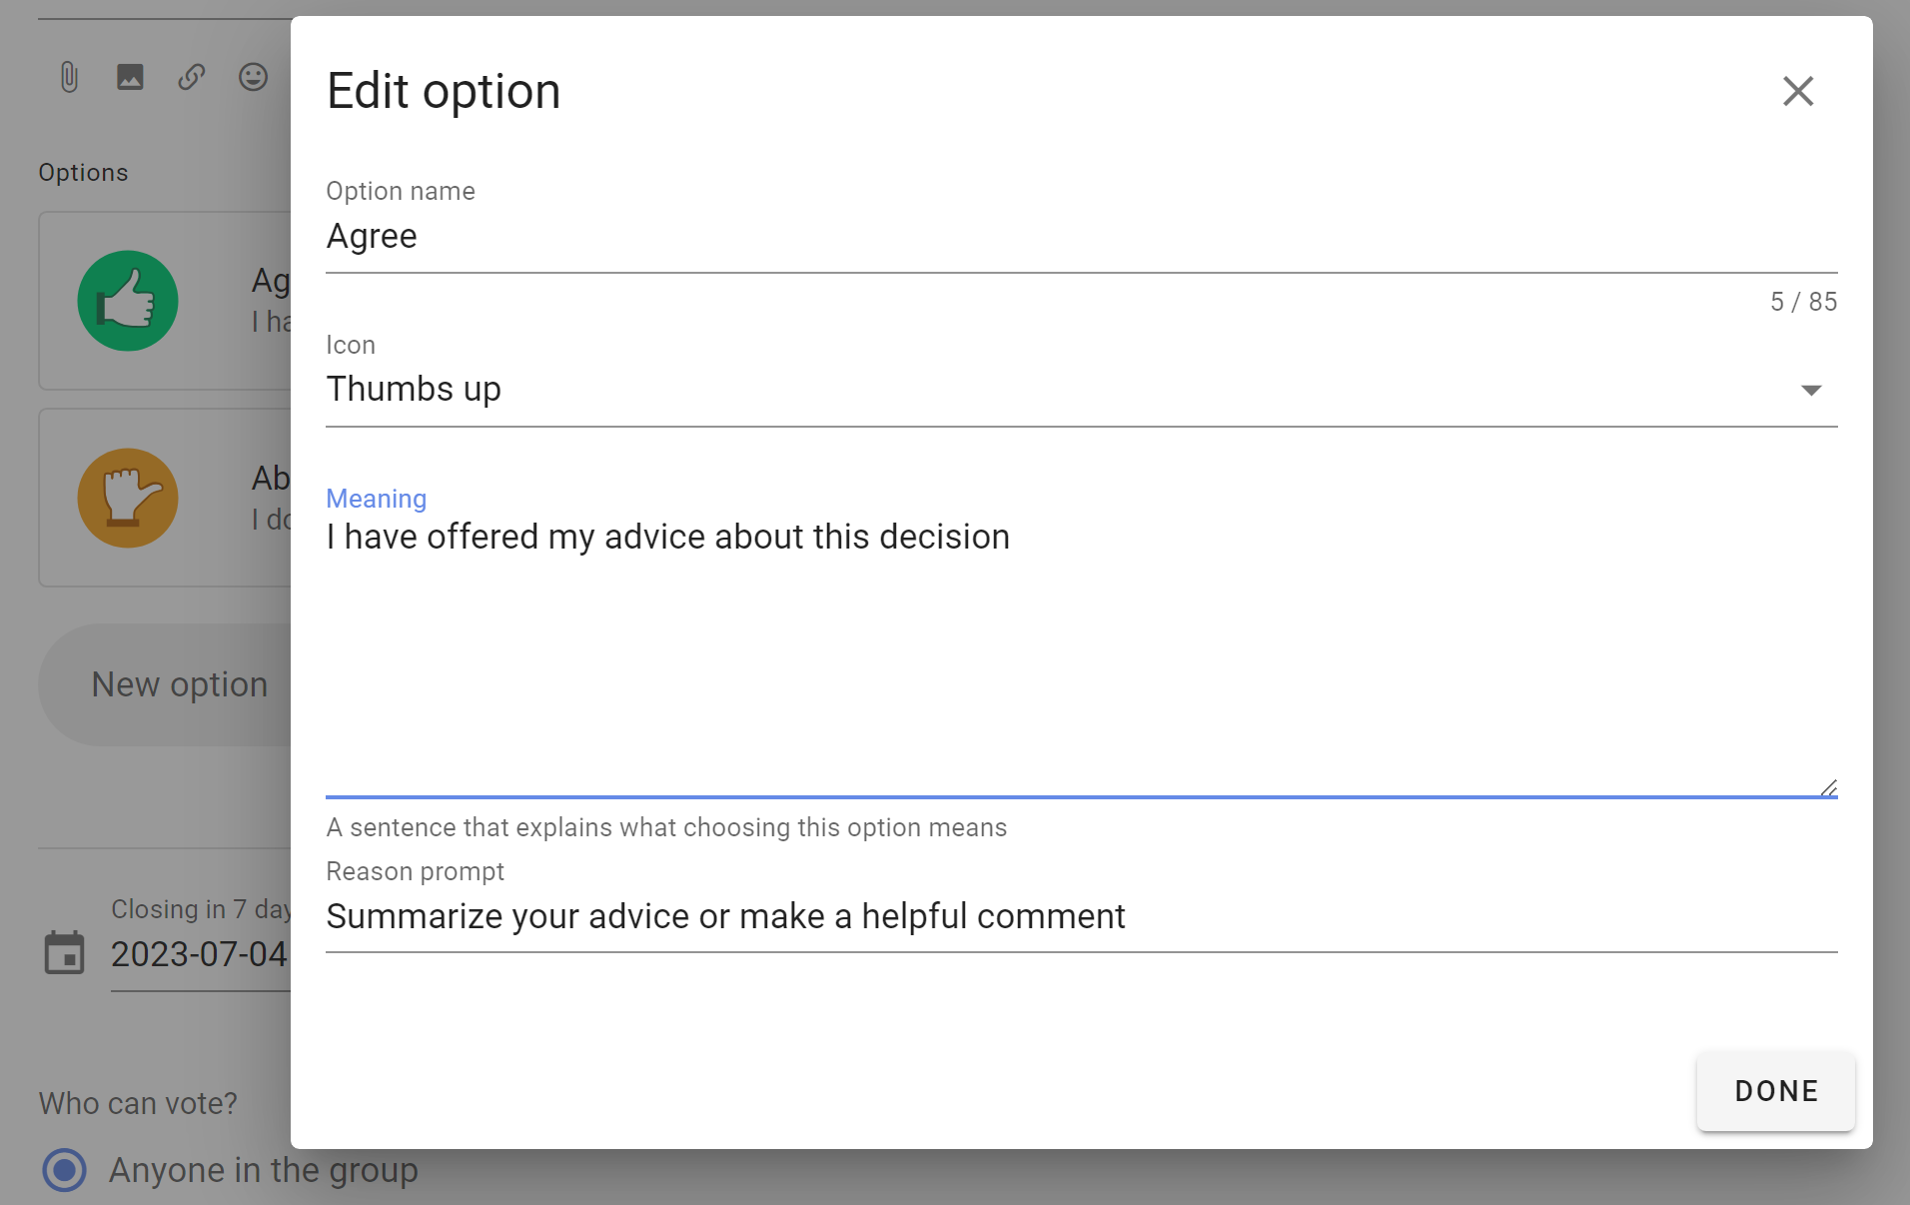Click the calendar icon beside closing date
1910x1205 pixels.
65,952
